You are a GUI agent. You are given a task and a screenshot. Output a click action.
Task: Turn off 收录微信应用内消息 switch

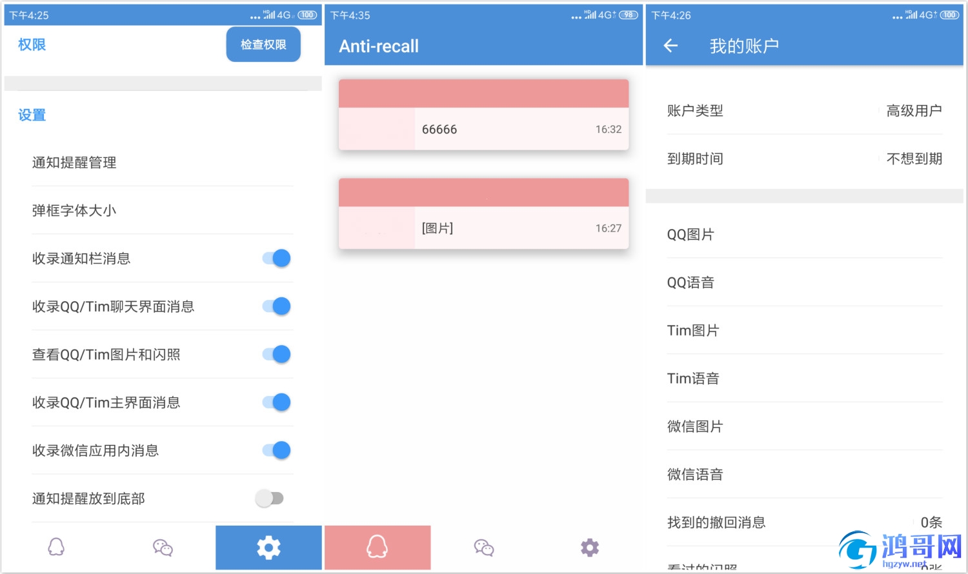[276, 450]
